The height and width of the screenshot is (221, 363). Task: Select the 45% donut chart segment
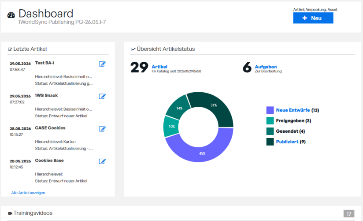pos(202,153)
